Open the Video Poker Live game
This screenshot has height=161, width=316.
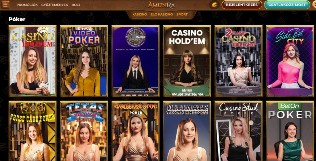pos(84,61)
